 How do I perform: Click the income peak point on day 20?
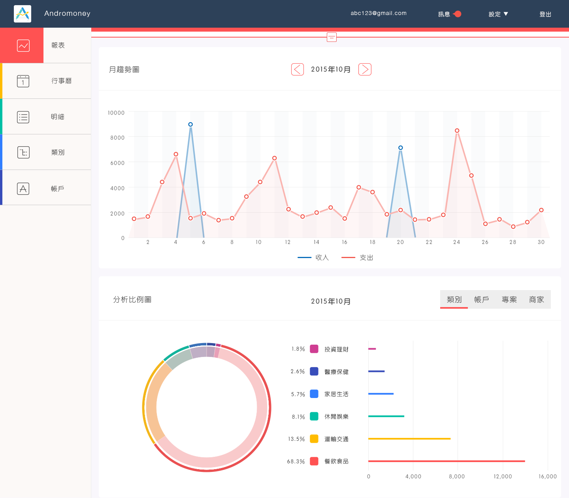click(x=401, y=148)
